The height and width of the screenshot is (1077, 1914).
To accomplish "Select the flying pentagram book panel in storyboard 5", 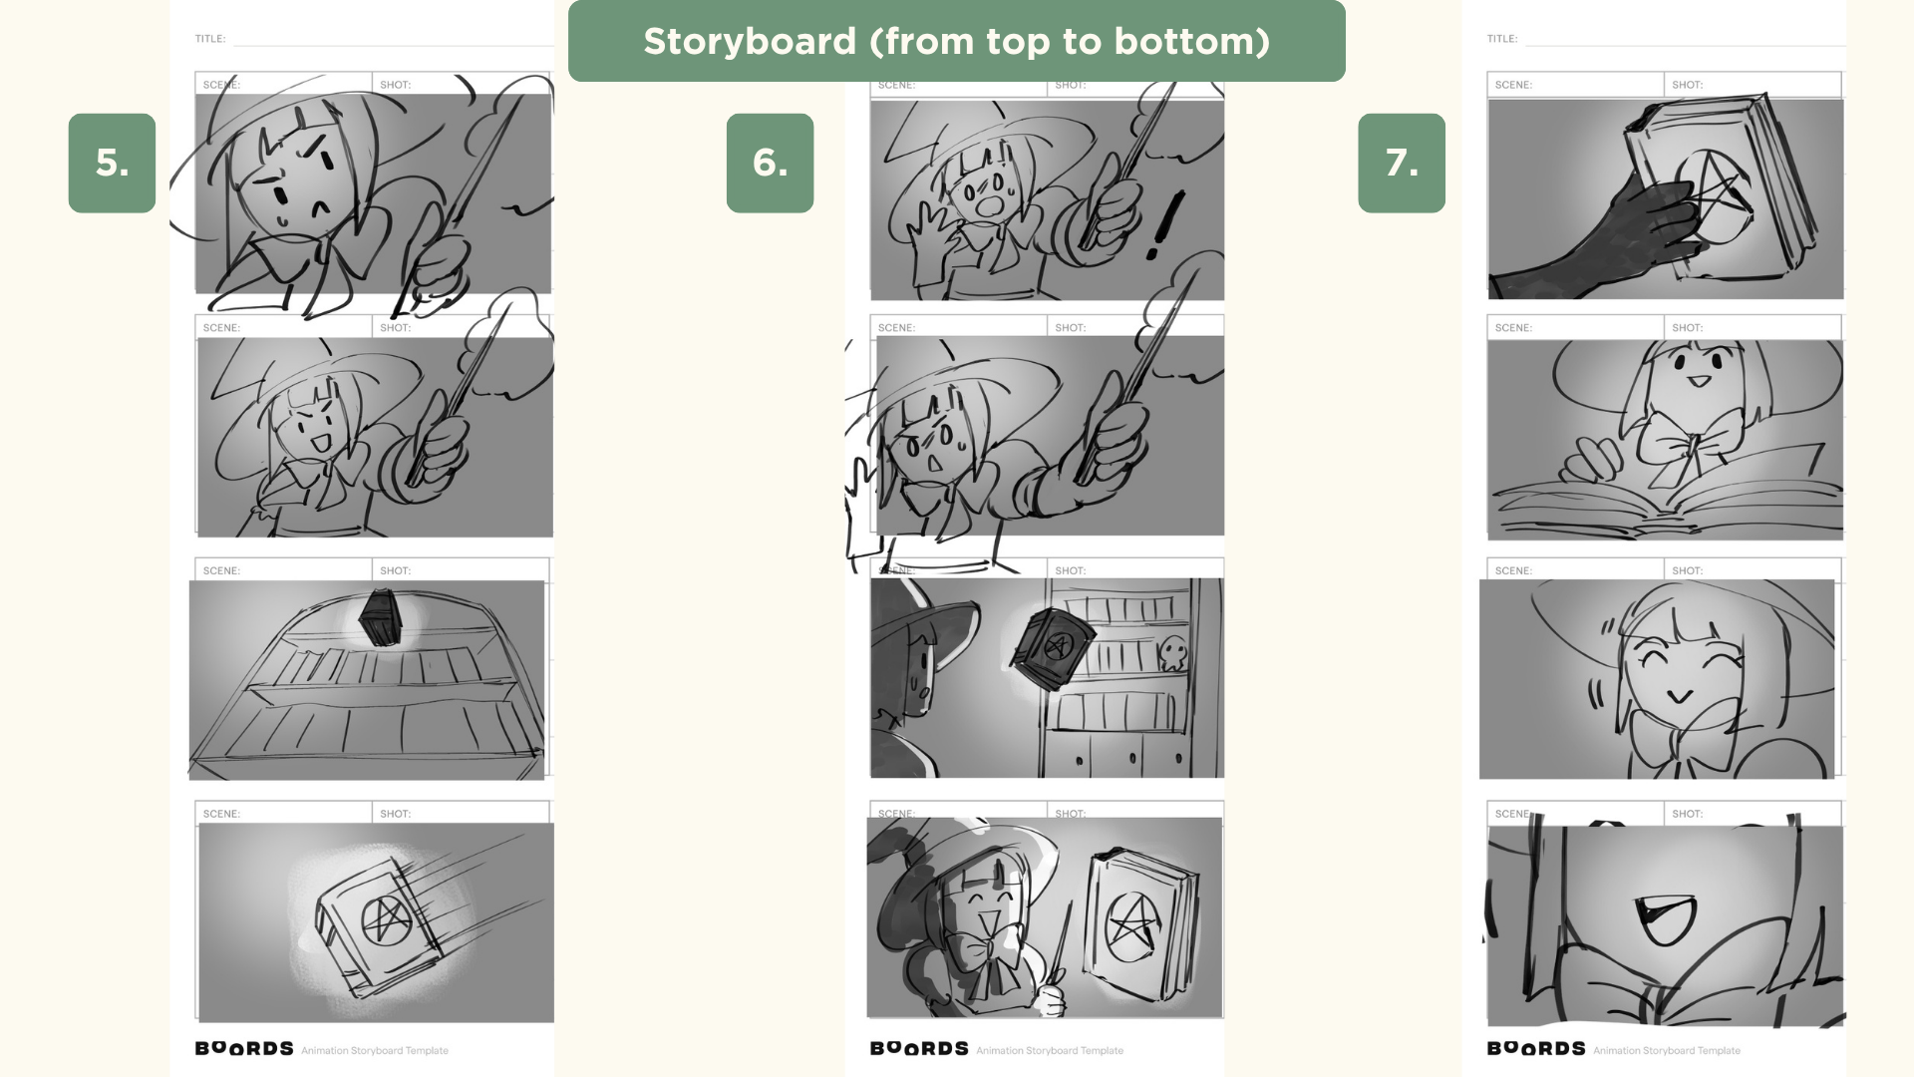I will coord(376,922).
